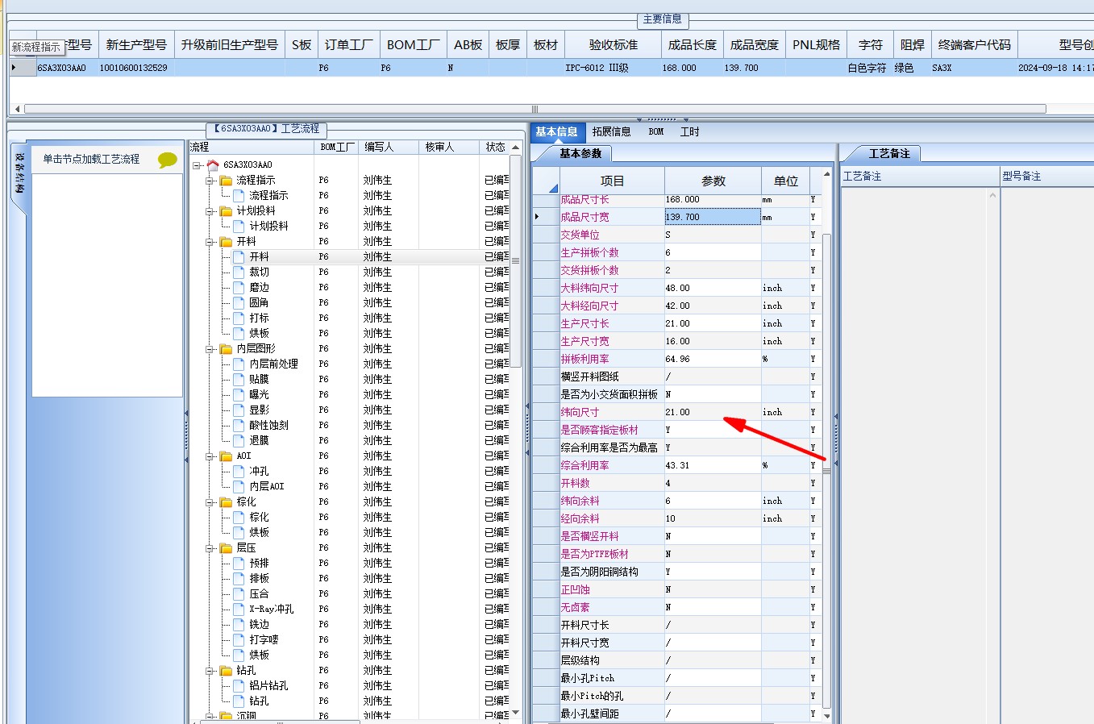
Task: Click the document icon beside 贴膜
Action: pos(239,379)
